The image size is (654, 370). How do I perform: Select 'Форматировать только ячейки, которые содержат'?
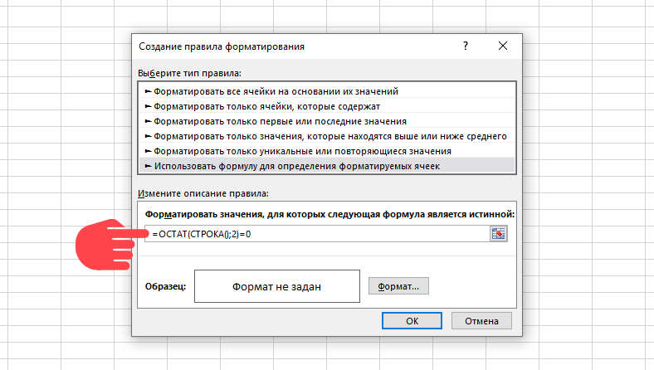[x=327, y=106]
